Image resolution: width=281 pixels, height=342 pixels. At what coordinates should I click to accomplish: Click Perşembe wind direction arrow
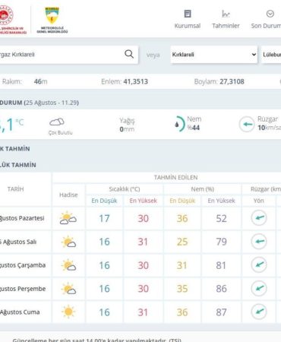(259, 288)
